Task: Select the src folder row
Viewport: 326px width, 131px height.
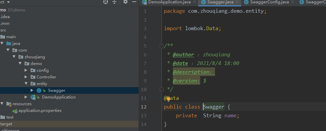Action: 69,30
